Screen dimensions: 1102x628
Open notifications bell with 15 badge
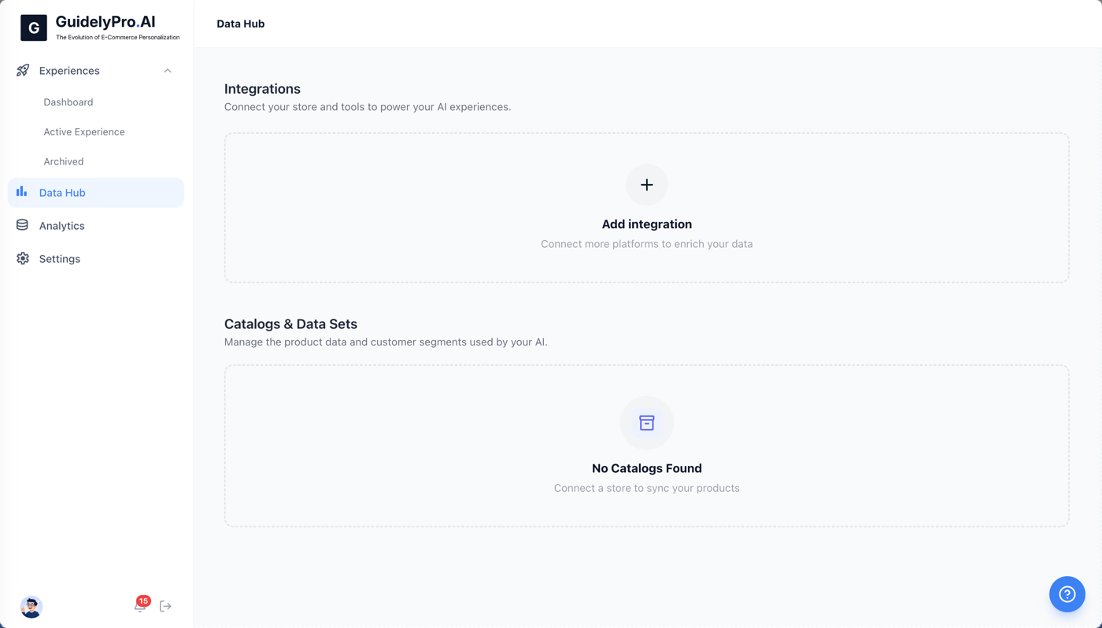141,605
